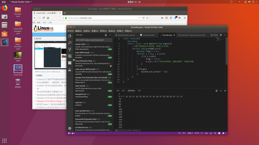Image resolution: width=259 pixels, height=145 pixels.
Task: Open the 调试(D) menu
Action: click(x=112, y=31)
